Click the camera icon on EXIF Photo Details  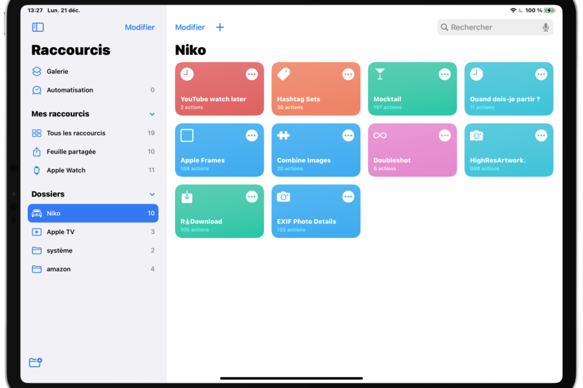click(283, 197)
